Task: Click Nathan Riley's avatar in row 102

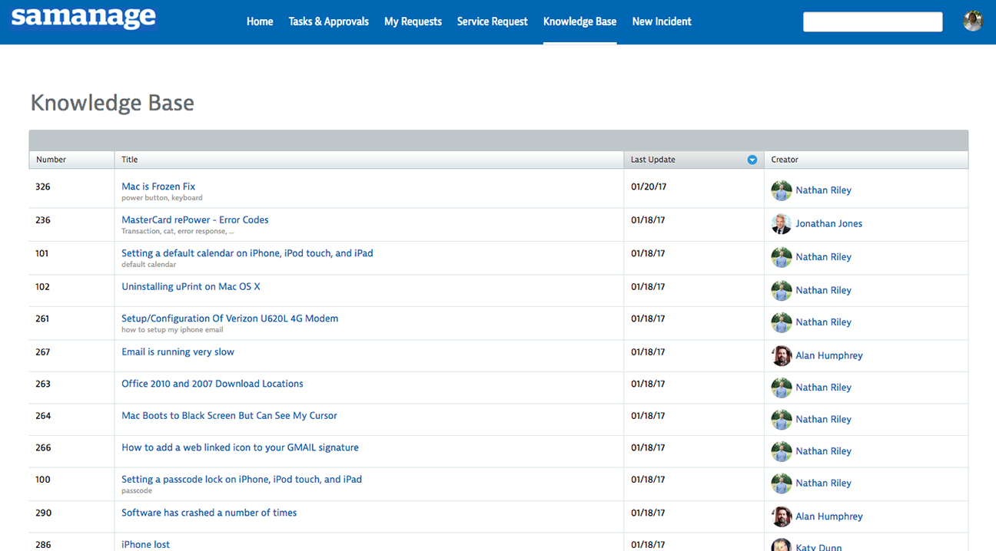Action: [782, 291]
